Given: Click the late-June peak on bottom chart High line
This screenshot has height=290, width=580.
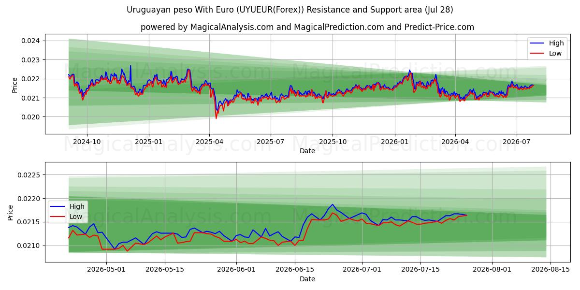Looking at the screenshot, I should pos(332,205).
